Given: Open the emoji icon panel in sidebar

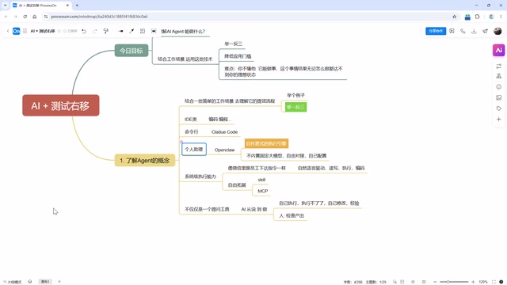Looking at the screenshot, I should (498, 86).
